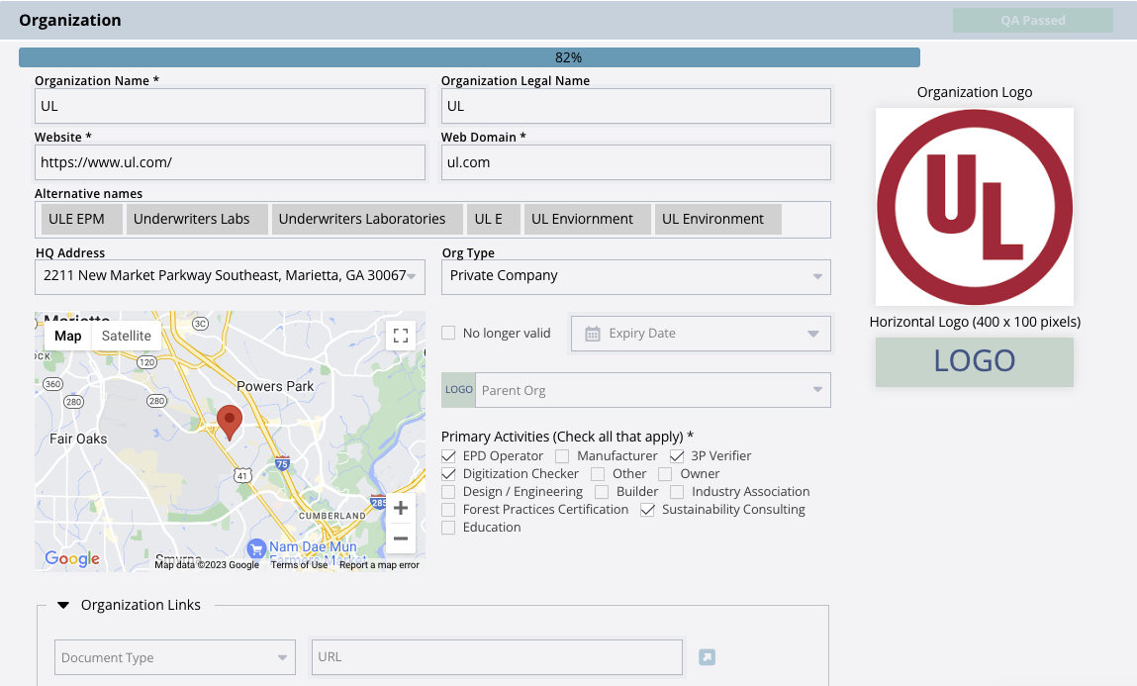
Task: Open the Report a map error link
Action: click(379, 565)
